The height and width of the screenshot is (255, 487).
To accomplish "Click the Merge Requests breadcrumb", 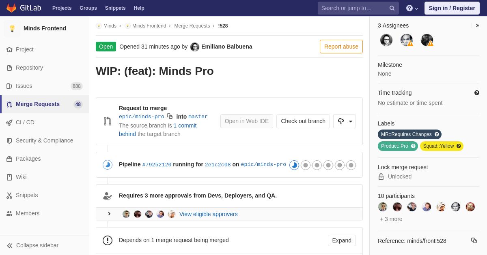I will point(192,26).
